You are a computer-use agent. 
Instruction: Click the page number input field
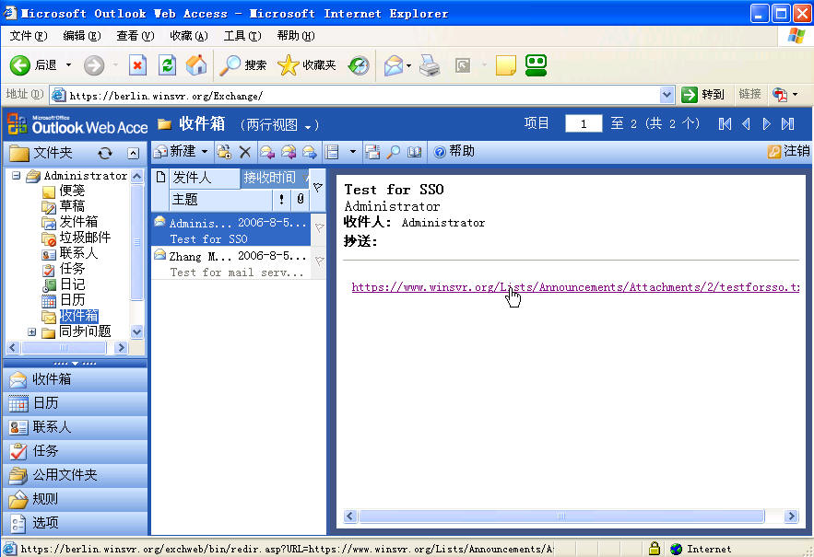[x=584, y=123]
